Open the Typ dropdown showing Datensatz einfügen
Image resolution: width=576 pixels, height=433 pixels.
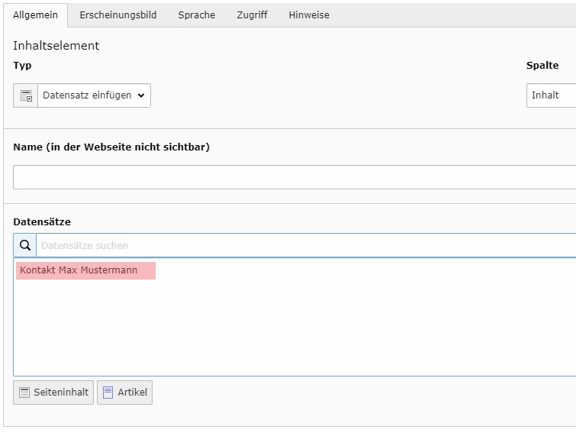coord(93,95)
